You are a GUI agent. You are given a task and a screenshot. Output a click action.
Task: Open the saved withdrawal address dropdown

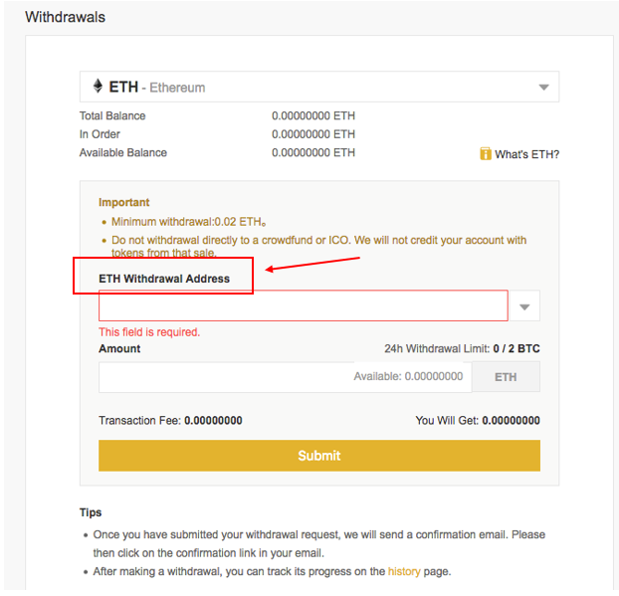coord(524,306)
